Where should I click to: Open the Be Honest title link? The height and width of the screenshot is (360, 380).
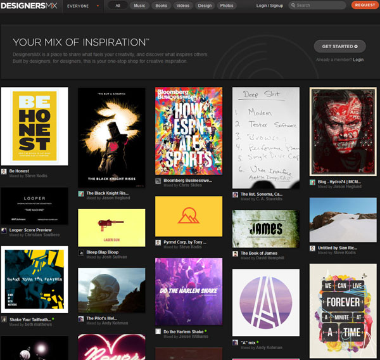coord(19,171)
